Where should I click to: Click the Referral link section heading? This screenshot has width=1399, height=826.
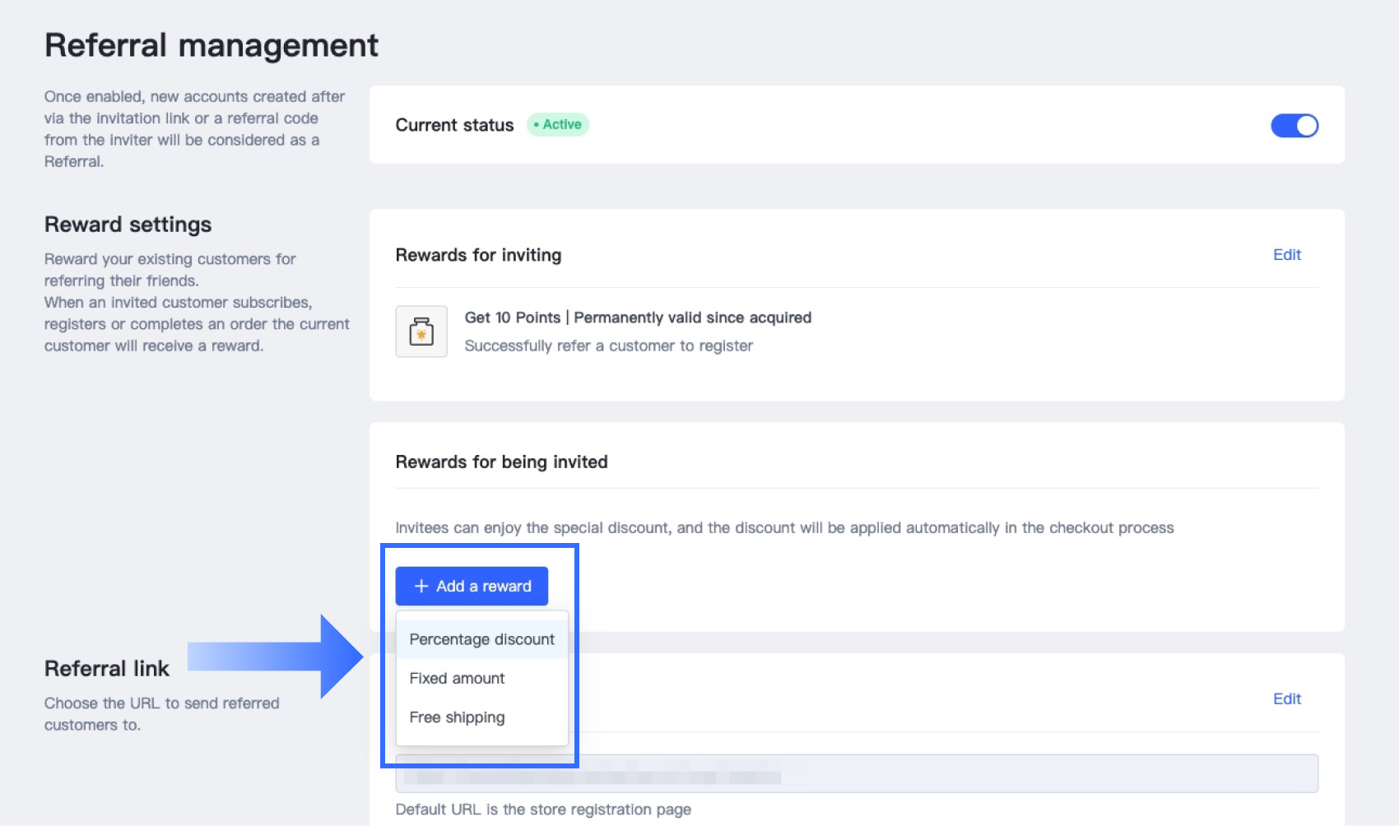tap(107, 668)
